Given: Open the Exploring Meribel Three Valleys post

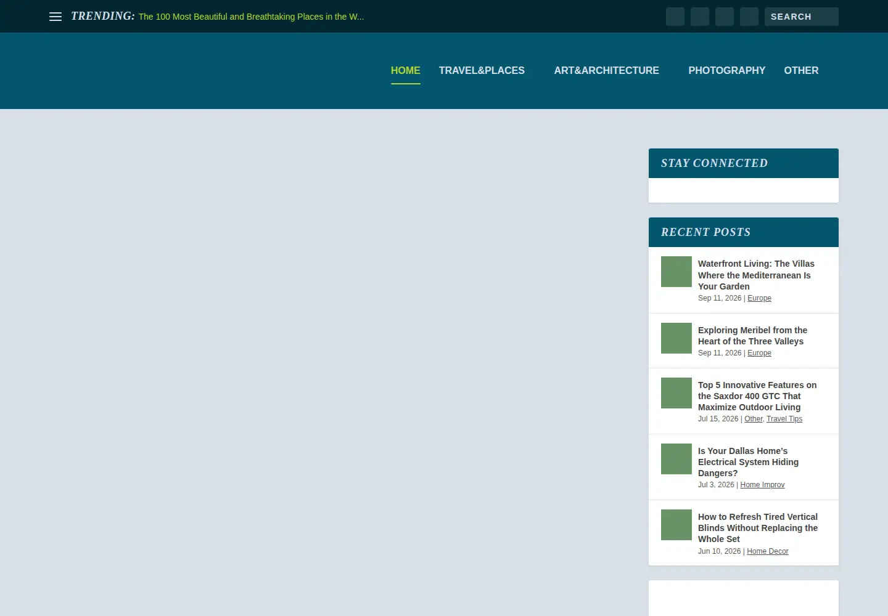Looking at the screenshot, I should coord(752,336).
